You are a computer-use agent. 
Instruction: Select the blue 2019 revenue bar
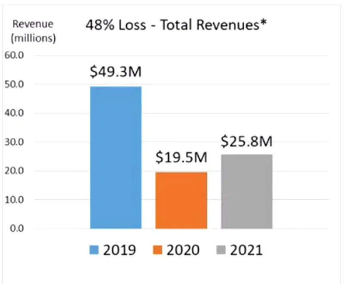pos(116,157)
